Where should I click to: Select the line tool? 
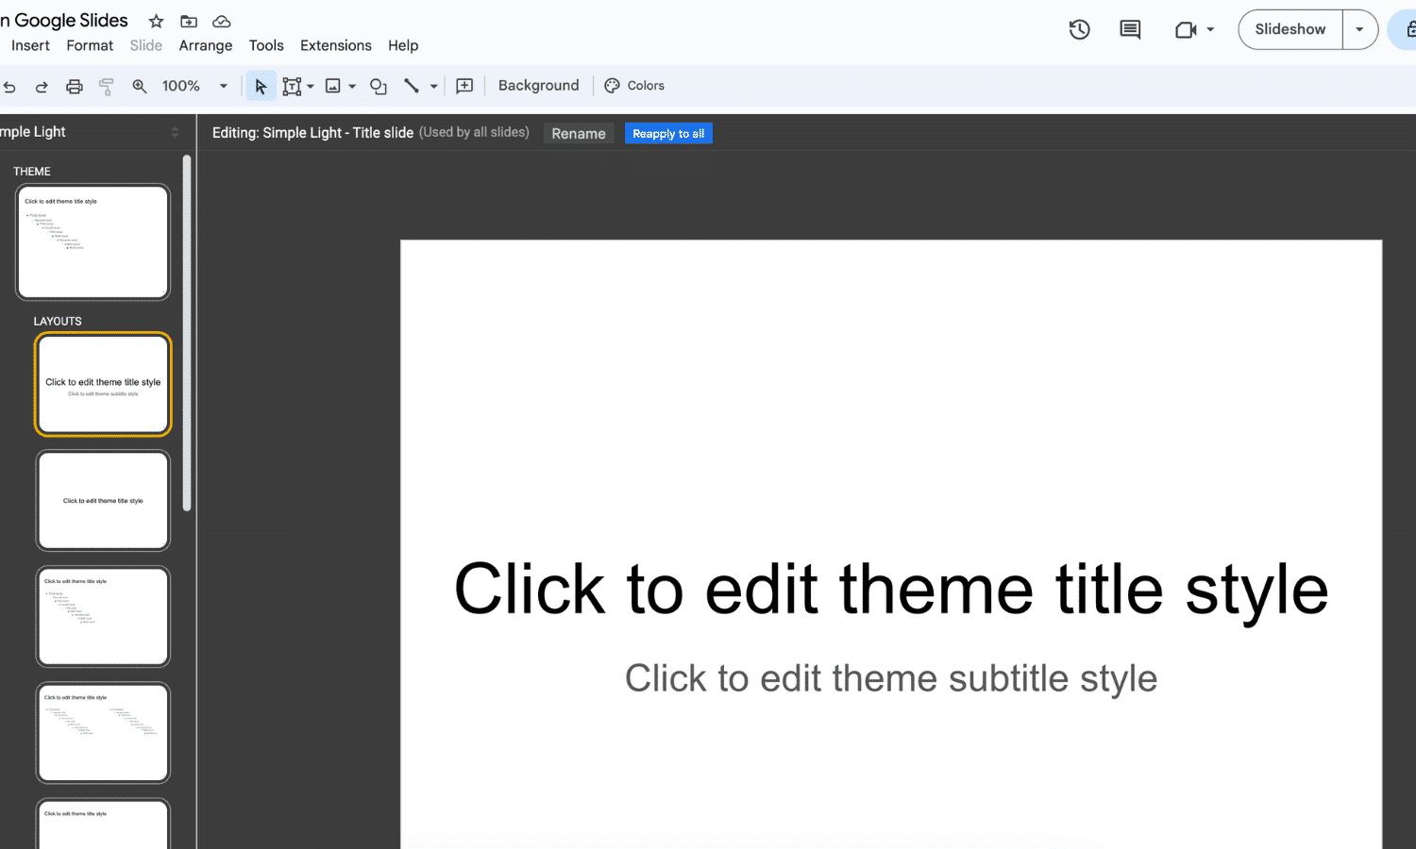pyautogui.click(x=413, y=85)
